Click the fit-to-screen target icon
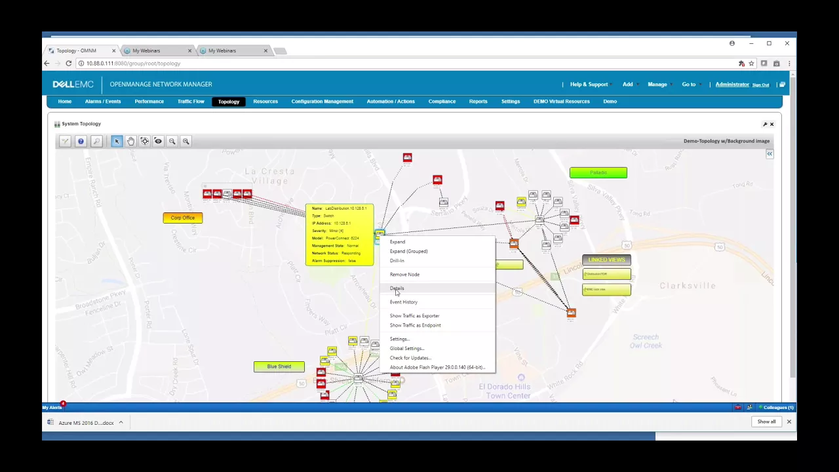839x472 pixels. click(x=144, y=141)
